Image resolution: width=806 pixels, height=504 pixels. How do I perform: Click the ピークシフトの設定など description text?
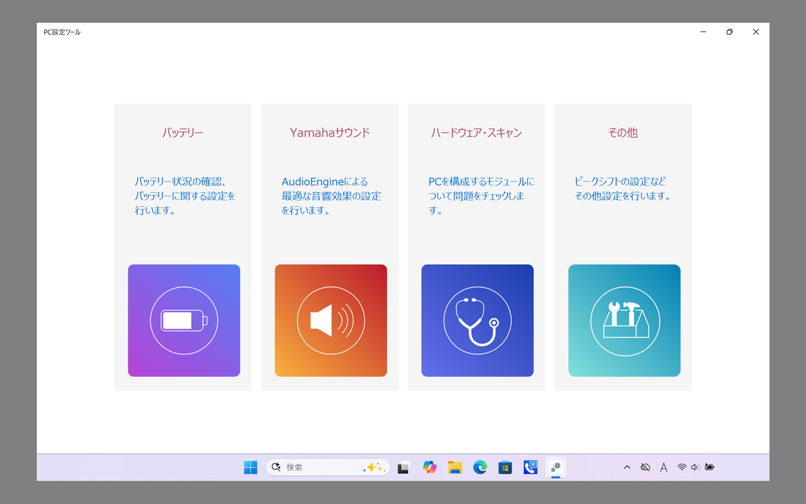(x=623, y=189)
